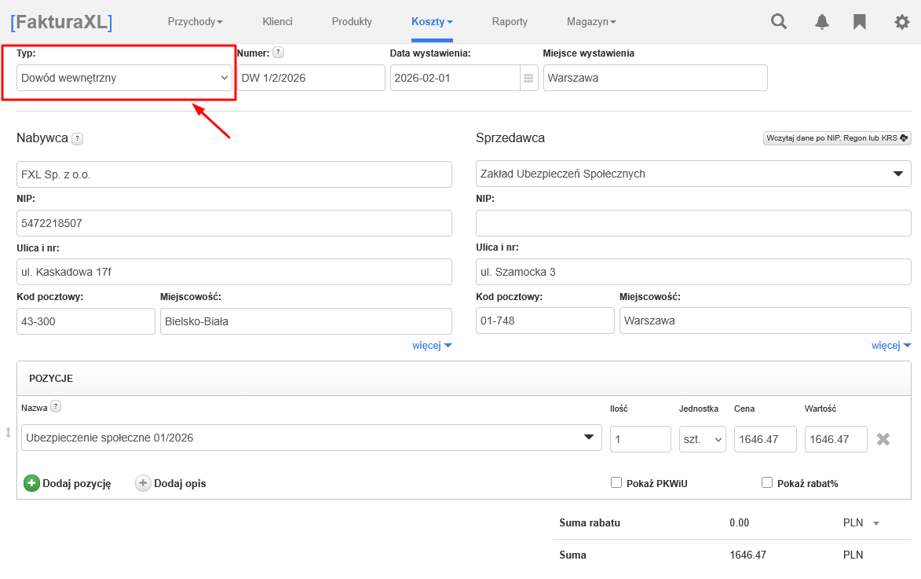This screenshot has height=579, width=921.
Task: Open the settings gear icon
Action: 901,22
